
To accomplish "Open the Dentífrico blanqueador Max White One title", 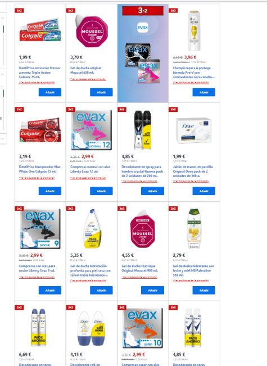I will (x=40, y=169).
